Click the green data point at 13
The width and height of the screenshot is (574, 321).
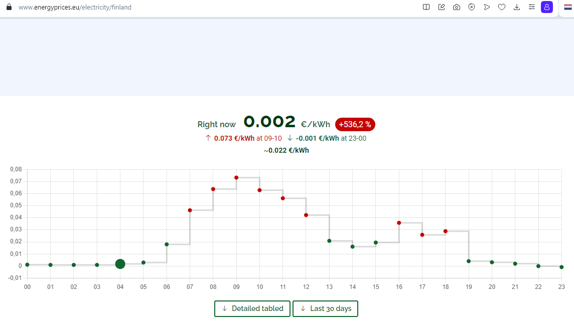330,241
